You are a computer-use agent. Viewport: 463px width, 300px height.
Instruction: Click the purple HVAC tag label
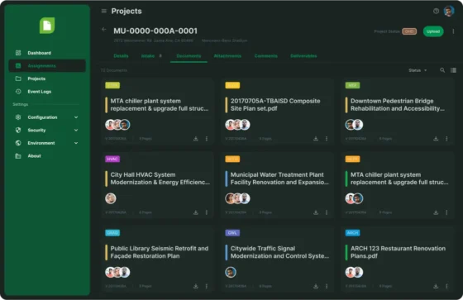[112, 160]
